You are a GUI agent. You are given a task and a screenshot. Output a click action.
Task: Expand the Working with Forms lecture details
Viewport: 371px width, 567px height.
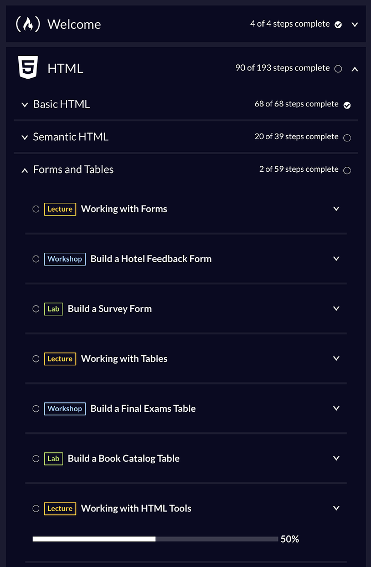coord(336,208)
